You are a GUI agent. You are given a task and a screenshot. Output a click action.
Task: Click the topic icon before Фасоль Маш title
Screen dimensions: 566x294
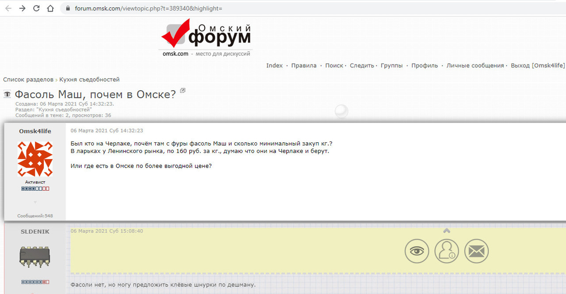point(8,94)
